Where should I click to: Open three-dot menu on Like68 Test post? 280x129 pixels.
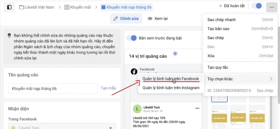coord(197,108)
